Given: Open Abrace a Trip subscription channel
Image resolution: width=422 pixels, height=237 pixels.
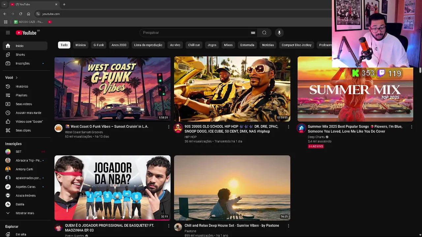Looking at the screenshot, I should (25, 160).
